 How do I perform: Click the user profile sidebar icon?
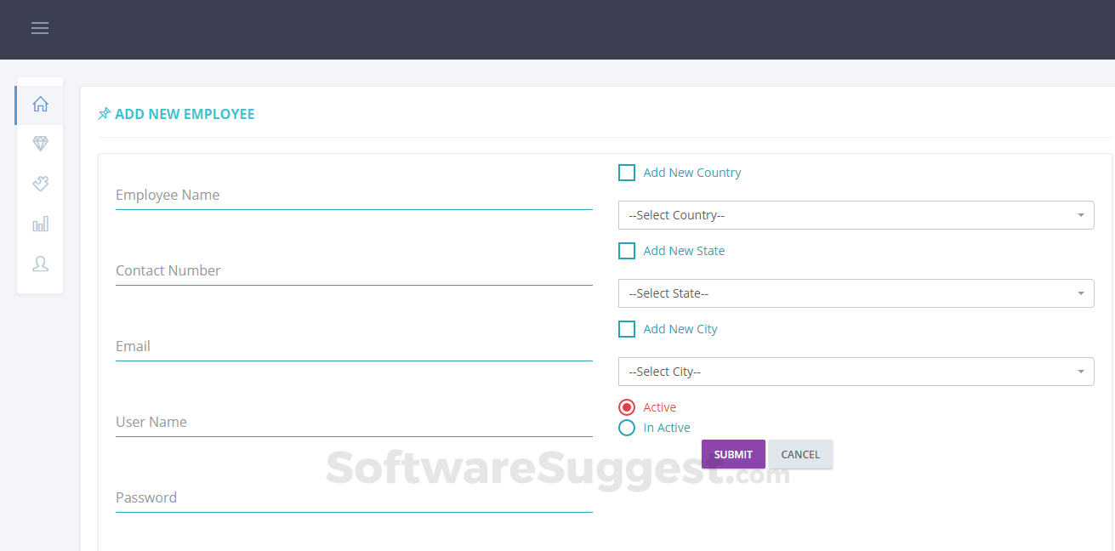coord(40,264)
